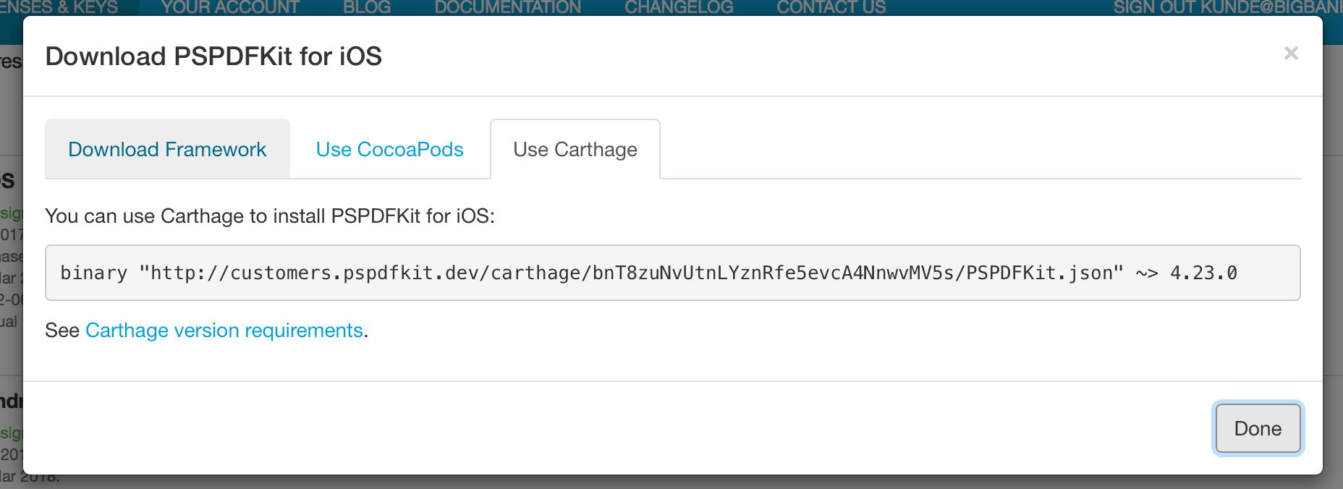This screenshot has height=489, width=1343.
Task: Open the Use CocoaPods tab
Action: tap(389, 149)
